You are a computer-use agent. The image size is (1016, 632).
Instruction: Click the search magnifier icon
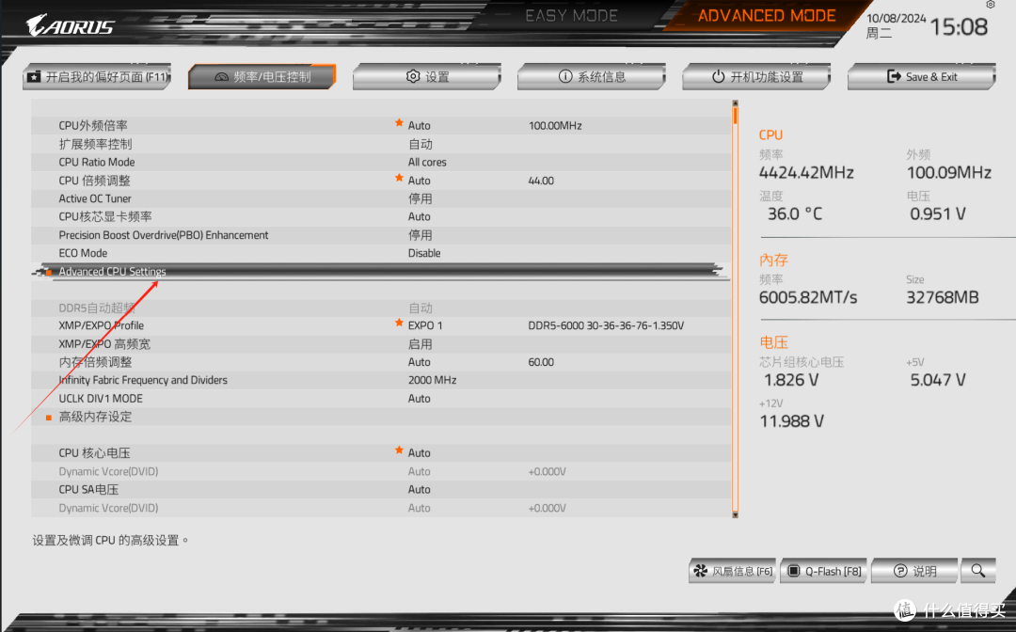pyautogui.click(x=977, y=571)
